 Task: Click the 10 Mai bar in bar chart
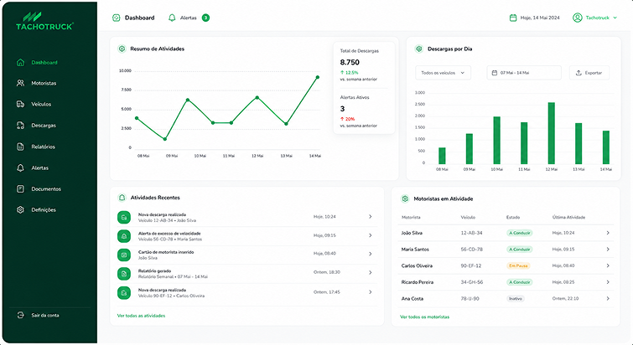click(496, 140)
